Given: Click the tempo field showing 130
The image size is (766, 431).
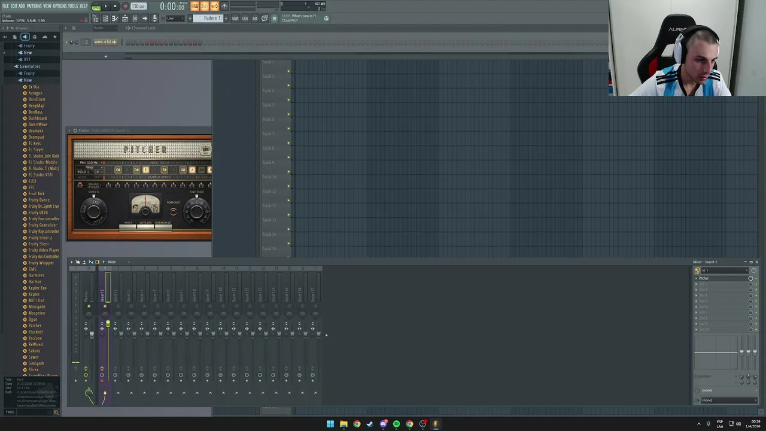Looking at the screenshot, I should coord(138,7).
